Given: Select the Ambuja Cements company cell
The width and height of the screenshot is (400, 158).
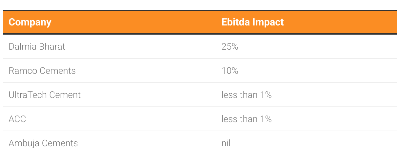Looking at the screenshot, I should click(43, 143).
